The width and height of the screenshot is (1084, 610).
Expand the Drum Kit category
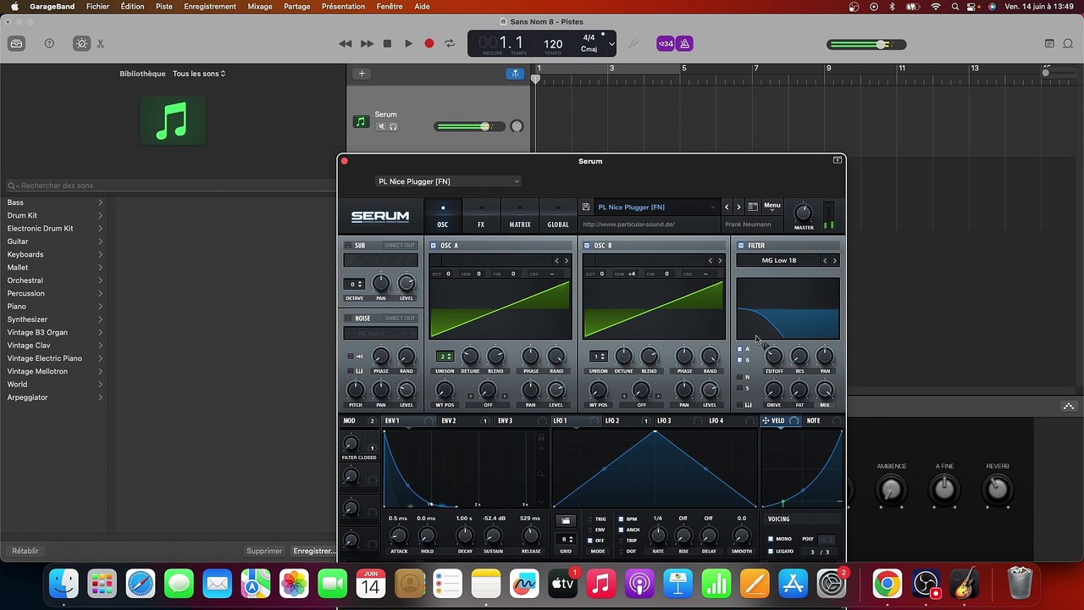pyautogui.click(x=100, y=215)
